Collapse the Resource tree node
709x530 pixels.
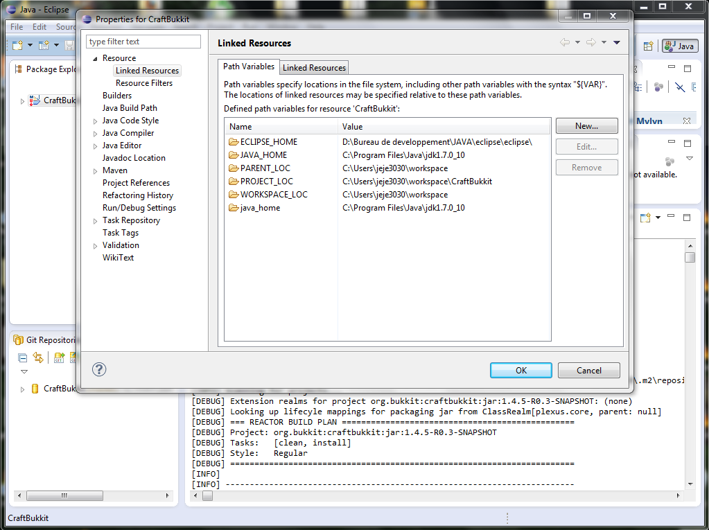[x=96, y=59]
